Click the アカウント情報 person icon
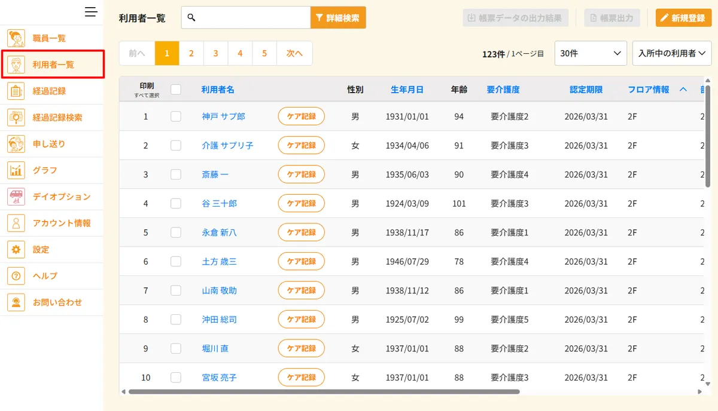The height and width of the screenshot is (411, 718). point(16,223)
